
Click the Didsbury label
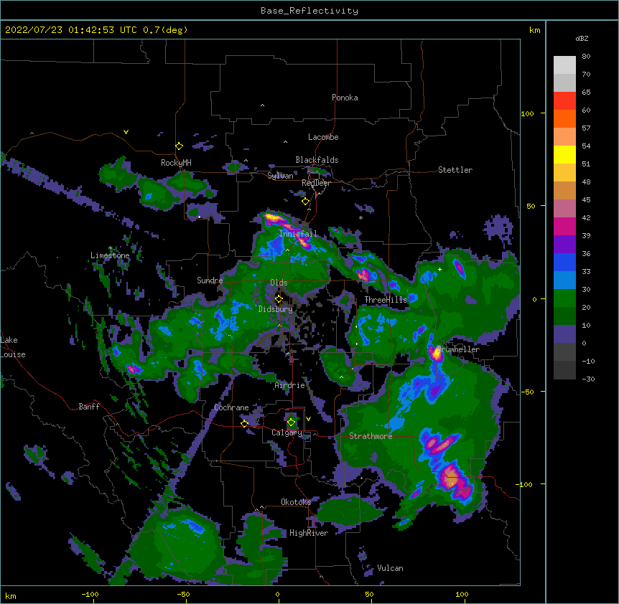(275, 309)
